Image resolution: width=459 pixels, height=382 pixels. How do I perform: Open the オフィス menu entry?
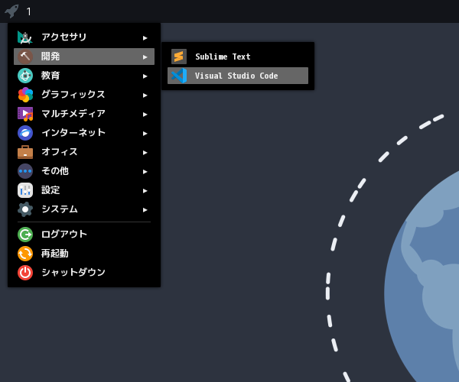click(84, 152)
